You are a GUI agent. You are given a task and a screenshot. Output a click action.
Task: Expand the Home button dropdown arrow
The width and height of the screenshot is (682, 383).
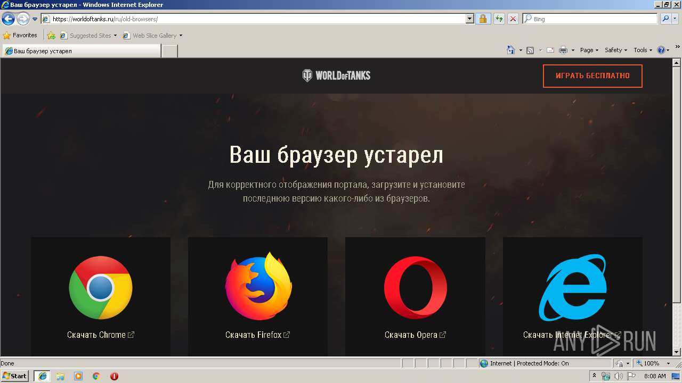521,50
